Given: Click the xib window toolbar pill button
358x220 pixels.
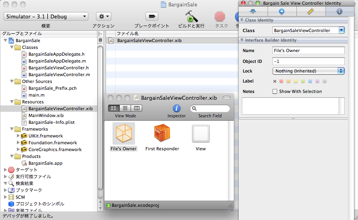Looking at the screenshot, I should (x=227, y=98).
